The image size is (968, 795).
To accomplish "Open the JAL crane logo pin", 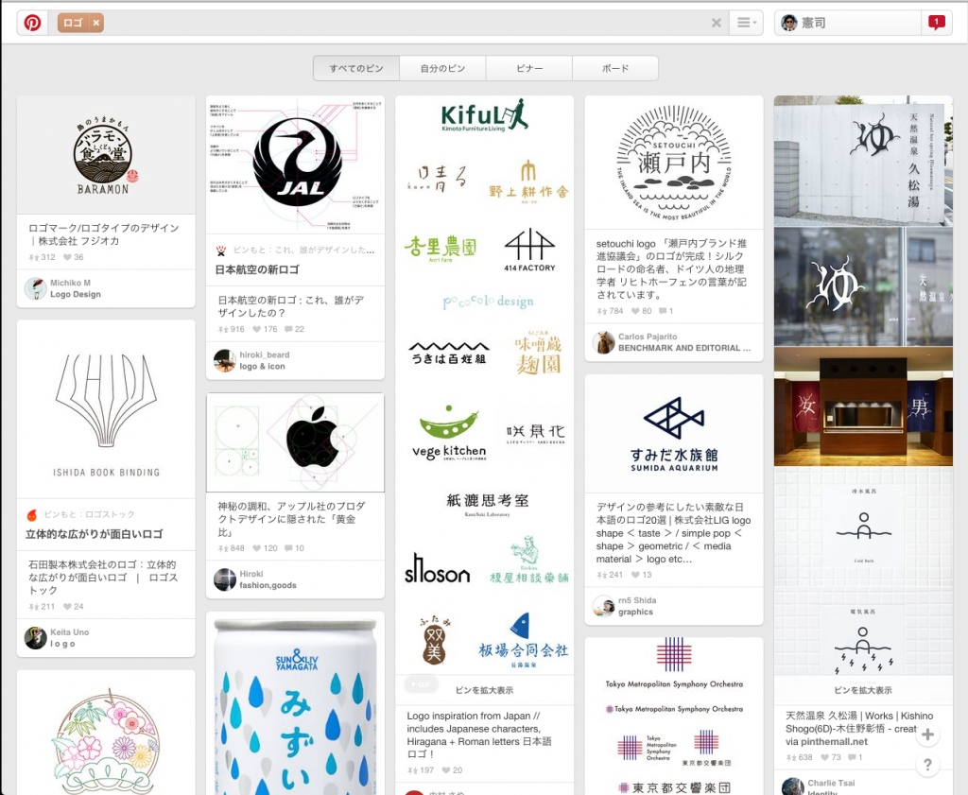I will click(295, 164).
